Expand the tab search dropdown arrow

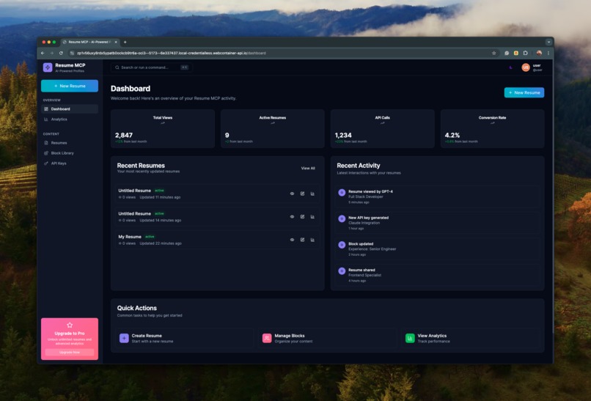[548, 43]
